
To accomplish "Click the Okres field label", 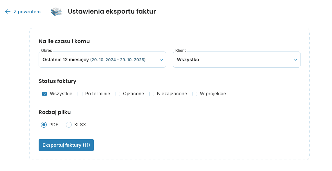I will (x=46, y=50).
